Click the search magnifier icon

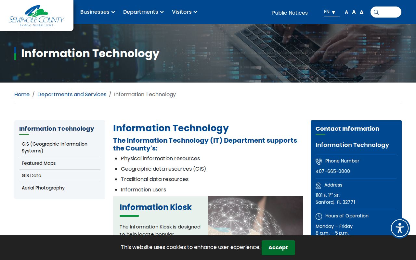point(376,12)
